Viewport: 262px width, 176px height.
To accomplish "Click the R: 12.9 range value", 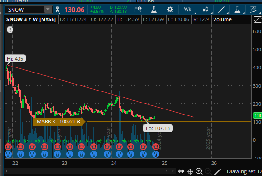I will (201, 19).
